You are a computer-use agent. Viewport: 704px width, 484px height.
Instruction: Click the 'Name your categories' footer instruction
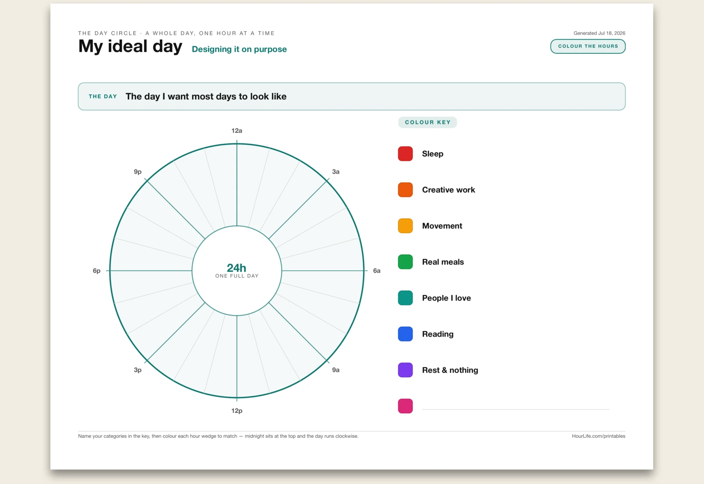pos(218,436)
